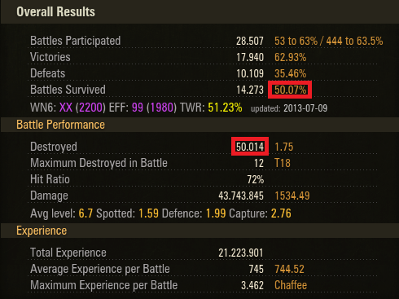Select the Defeats row label
The image size is (399, 299).
pyautogui.click(x=48, y=73)
